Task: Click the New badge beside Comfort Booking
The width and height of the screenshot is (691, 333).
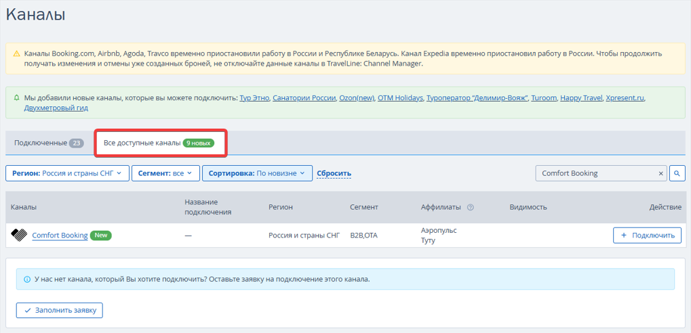Action: click(x=101, y=236)
